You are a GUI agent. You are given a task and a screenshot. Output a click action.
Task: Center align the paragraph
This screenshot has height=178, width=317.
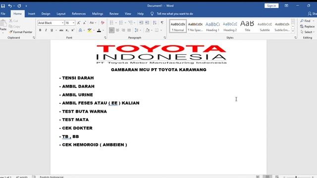click(117, 30)
